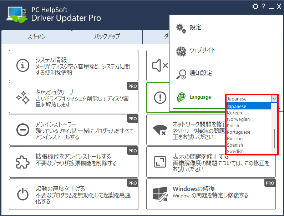Screen dimensions: 284x216
Task: Click PRO badge on 拡張機能 card
Action: pyautogui.click(x=133, y=151)
